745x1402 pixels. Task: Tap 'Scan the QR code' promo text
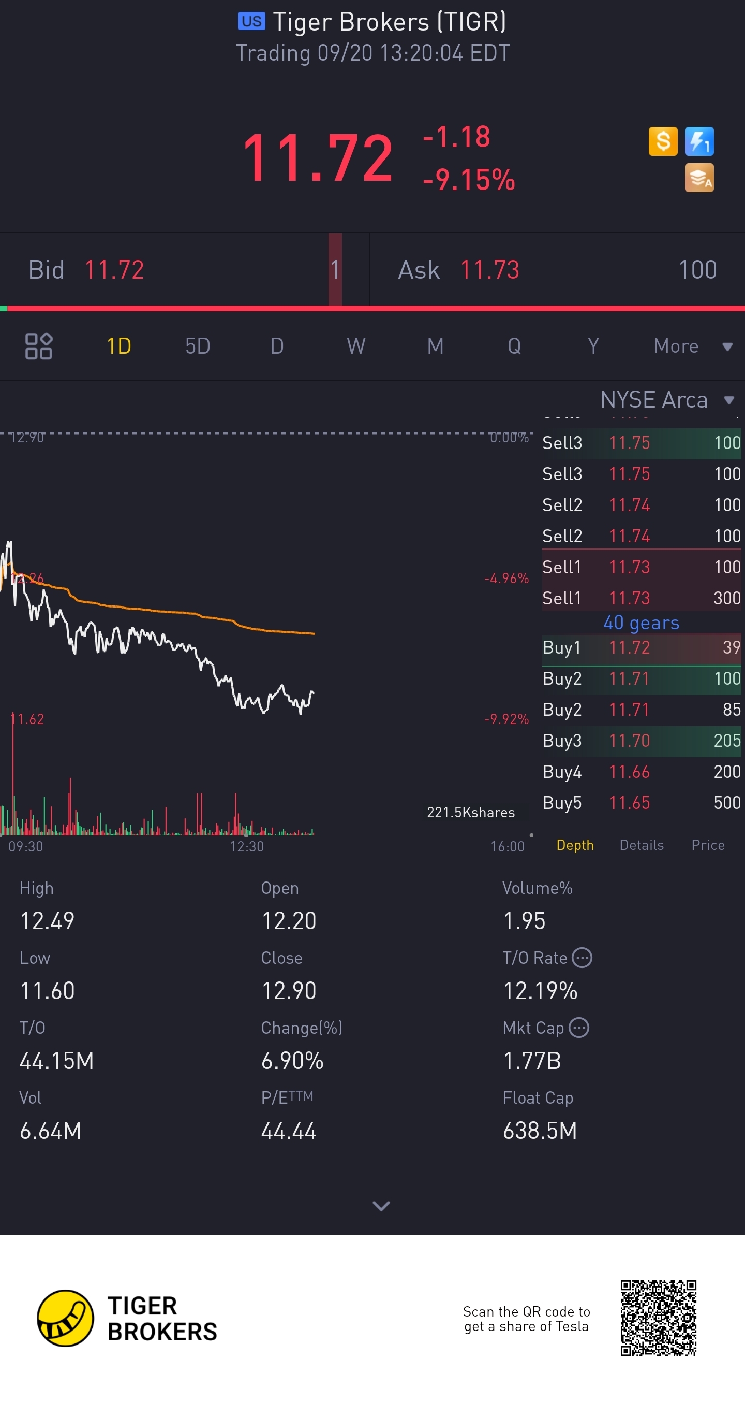pos(526,1319)
